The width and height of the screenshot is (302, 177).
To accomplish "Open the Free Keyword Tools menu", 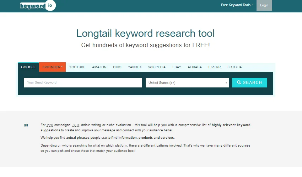I will tap(237, 5).
